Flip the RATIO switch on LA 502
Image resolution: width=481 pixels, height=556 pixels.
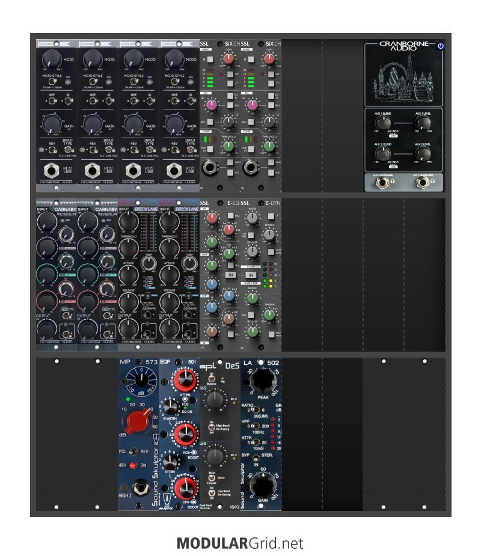point(255,410)
